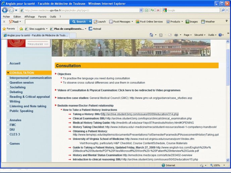This screenshot has height=173, width=231.
Task: Click the Images toolbar button
Action: [192, 22]
